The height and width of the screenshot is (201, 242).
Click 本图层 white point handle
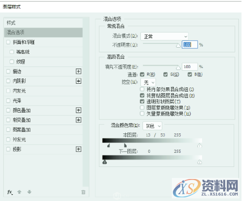click(200, 146)
